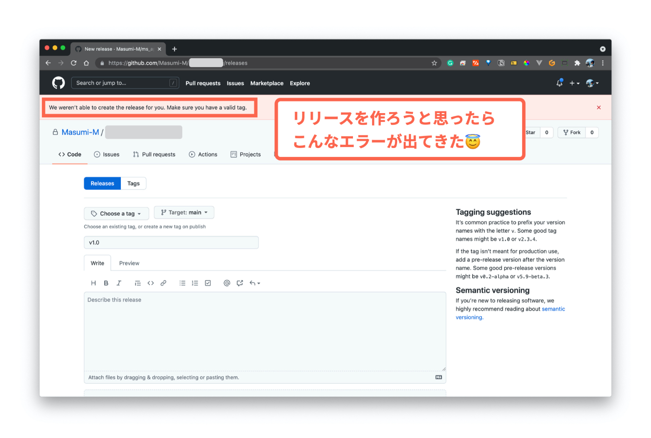Go to Pull requests in header

(x=203, y=83)
